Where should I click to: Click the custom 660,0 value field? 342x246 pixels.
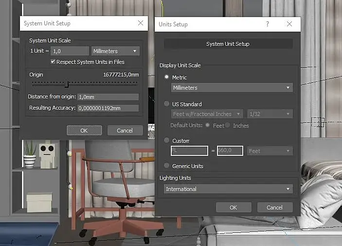point(230,151)
